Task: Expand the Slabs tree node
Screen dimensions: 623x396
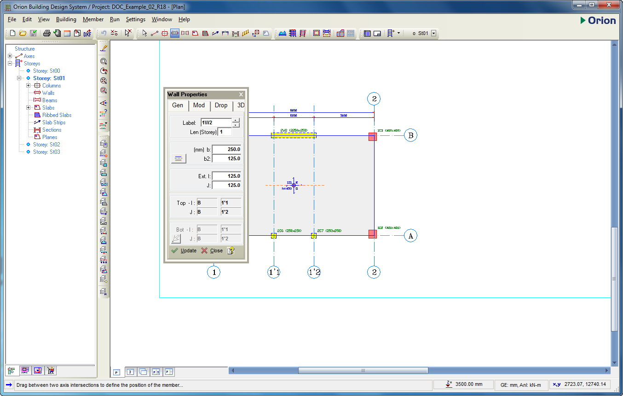Action: tap(29, 108)
